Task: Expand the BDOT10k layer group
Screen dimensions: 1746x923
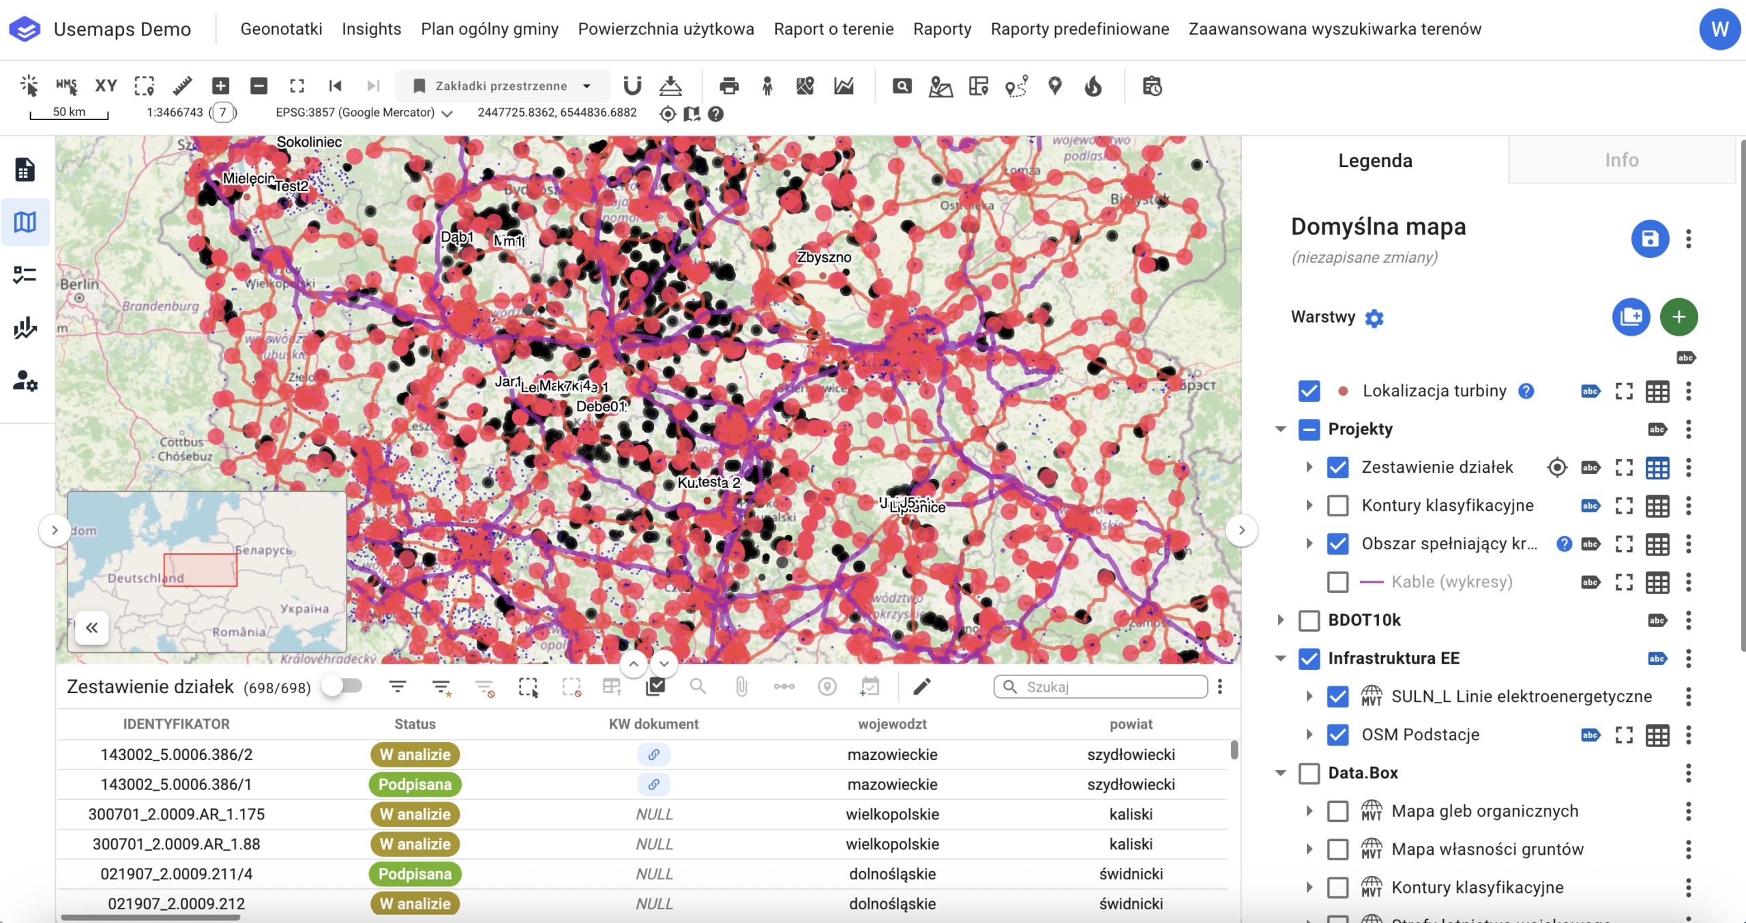Action: pyautogui.click(x=1280, y=620)
